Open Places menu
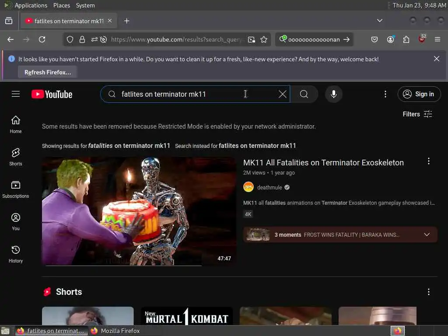The width and height of the screenshot is (448, 336). tap(61, 5)
